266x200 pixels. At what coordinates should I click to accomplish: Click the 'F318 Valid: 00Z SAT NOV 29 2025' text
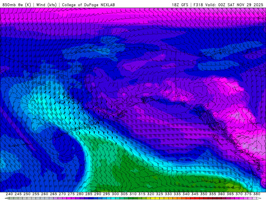pos(228,5)
